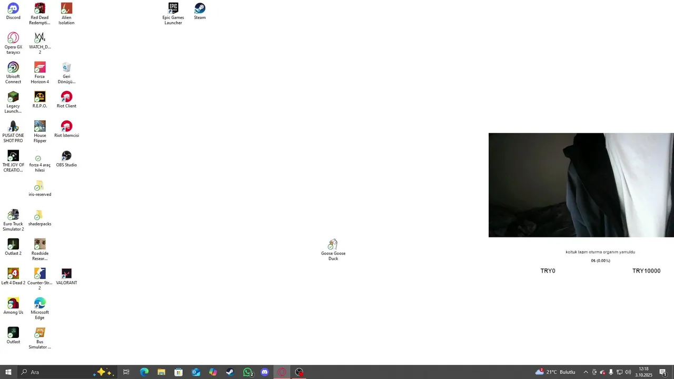Viewport: 674px width, 379px height.
Task: Select the Bus Simulator desktop icon
Action: [39, 338]
